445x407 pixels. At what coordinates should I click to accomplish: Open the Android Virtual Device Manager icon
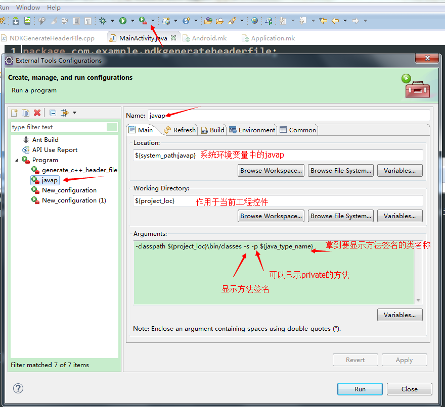point(27,21)
